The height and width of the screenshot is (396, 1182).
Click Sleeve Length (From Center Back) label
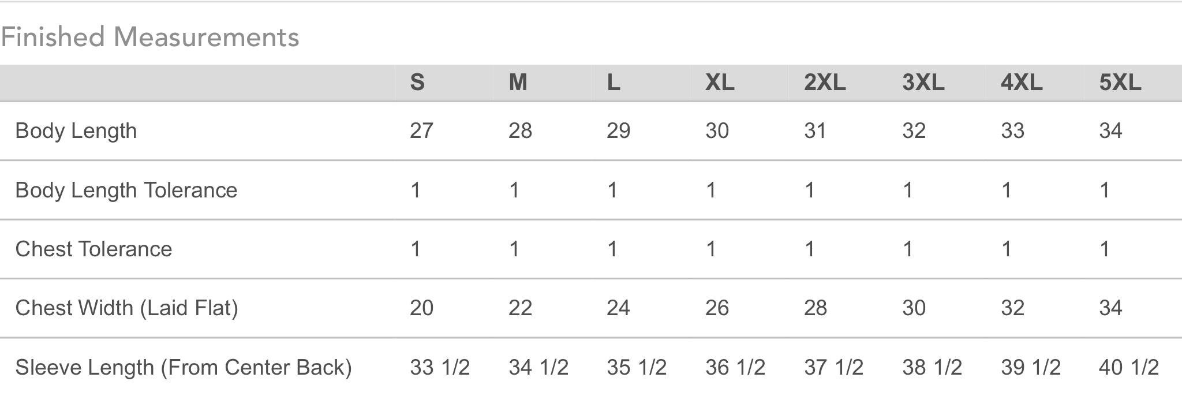[184, 367]
